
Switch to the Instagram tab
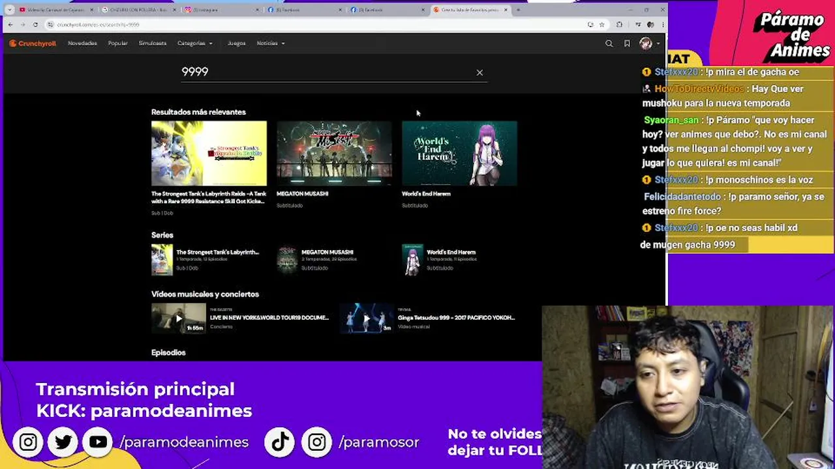220,10
